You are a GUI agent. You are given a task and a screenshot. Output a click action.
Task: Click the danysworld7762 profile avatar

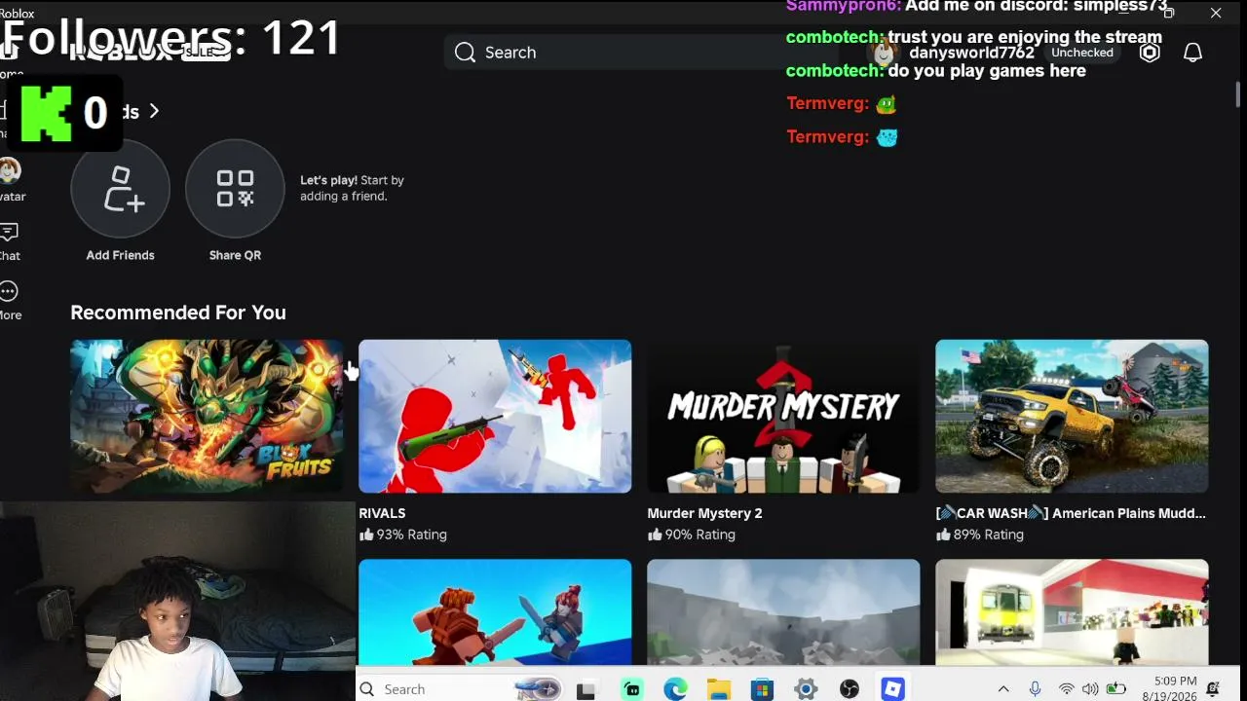[x=884, y=52]
